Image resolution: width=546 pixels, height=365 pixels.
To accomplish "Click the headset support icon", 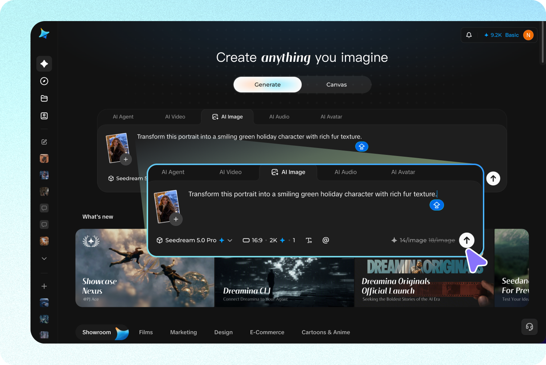I will (x=529, y=327).
